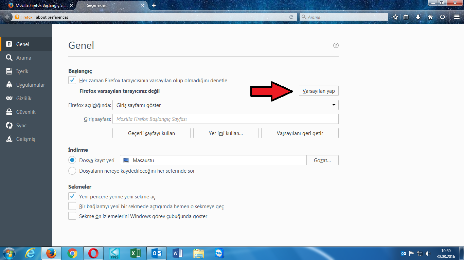Click the help question mark icon
Screen dimensions: 464x260
click(x=336, y=45)
